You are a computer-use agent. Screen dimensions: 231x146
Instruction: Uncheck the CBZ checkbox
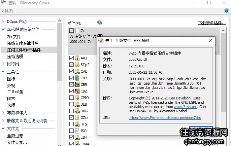coord(72,91)
